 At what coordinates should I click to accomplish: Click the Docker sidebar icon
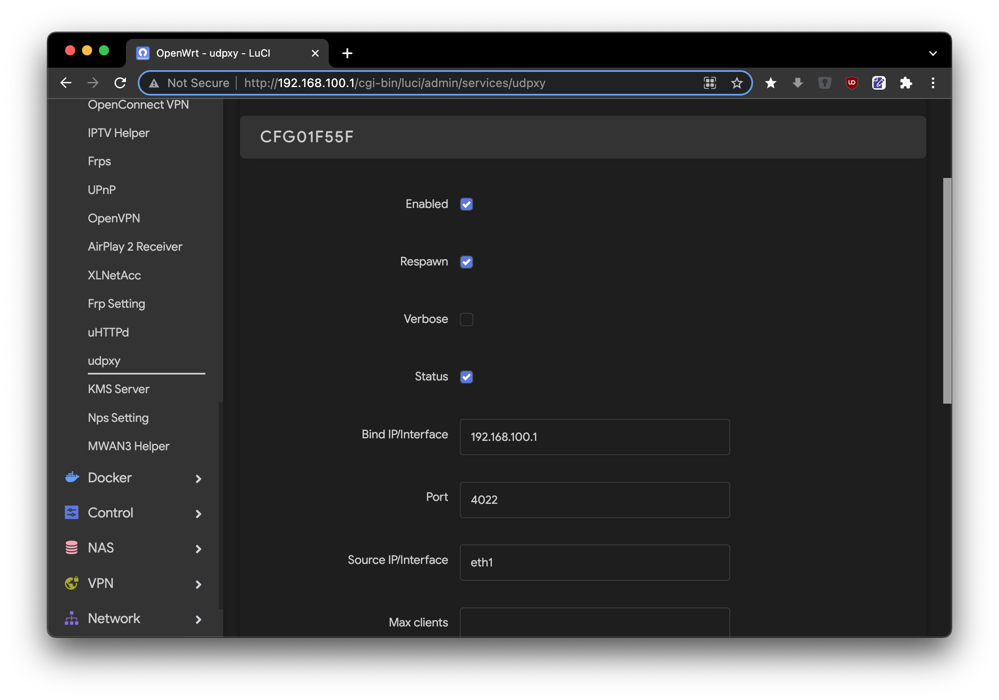coord(72,478)
